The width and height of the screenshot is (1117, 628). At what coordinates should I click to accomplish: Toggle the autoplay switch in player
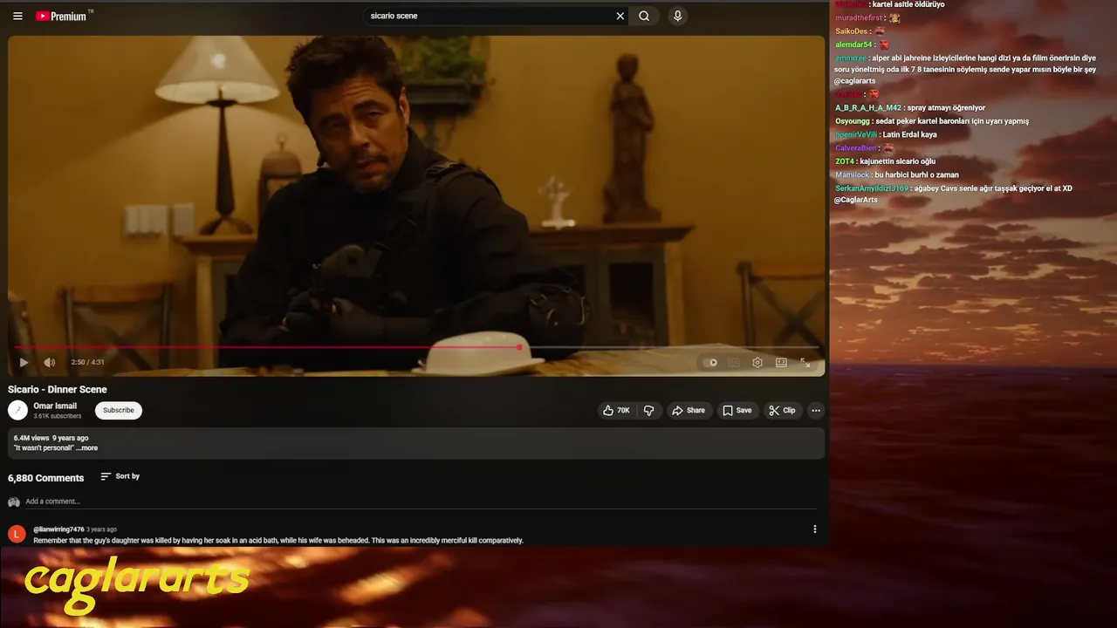click(711, 363)
